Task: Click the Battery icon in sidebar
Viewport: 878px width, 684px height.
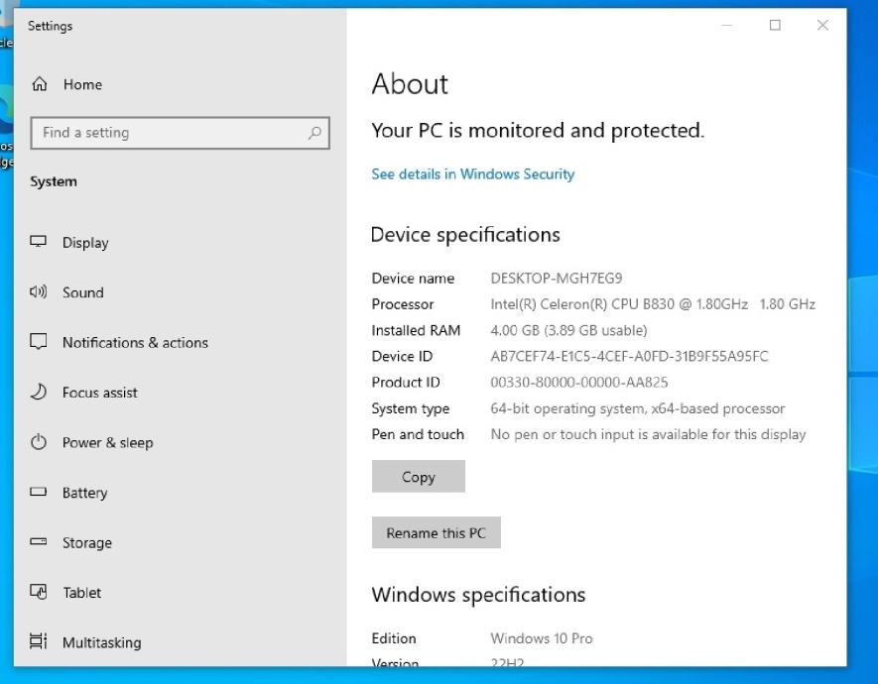Action: coord(40,493)
